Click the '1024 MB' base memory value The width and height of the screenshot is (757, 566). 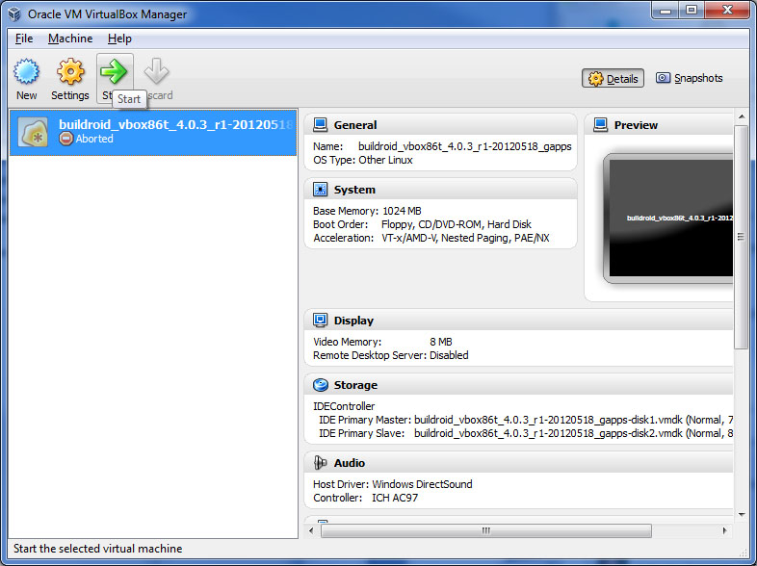(402, 211)
